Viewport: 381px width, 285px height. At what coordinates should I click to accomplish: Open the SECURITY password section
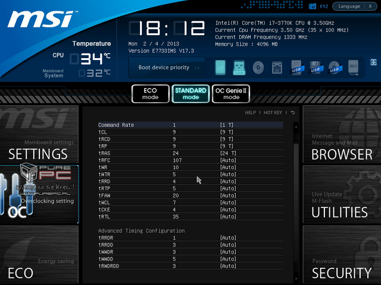342,255
